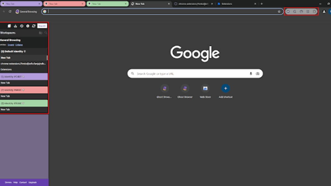Click the General Browsing workspace button
The height and width of the screenshot is (186, 331).
pos(26,12)
